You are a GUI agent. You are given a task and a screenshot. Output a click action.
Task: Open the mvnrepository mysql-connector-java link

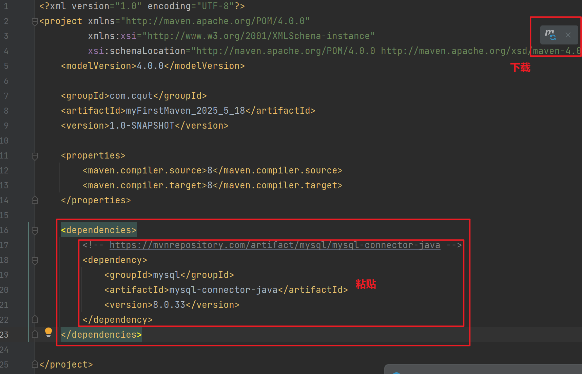pyautogui.click(x=275, y=245)
